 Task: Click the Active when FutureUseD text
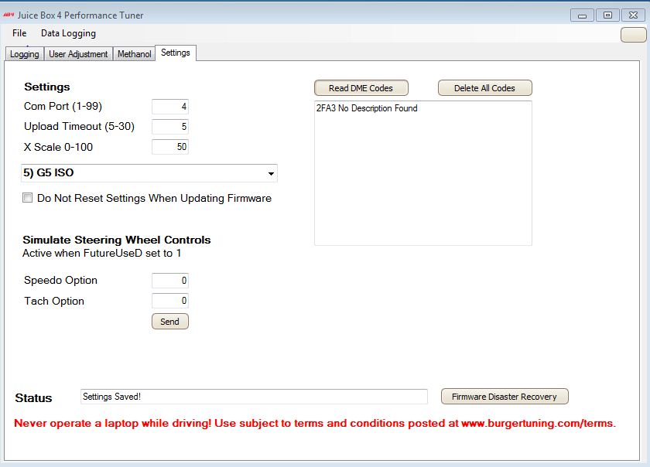101,253
